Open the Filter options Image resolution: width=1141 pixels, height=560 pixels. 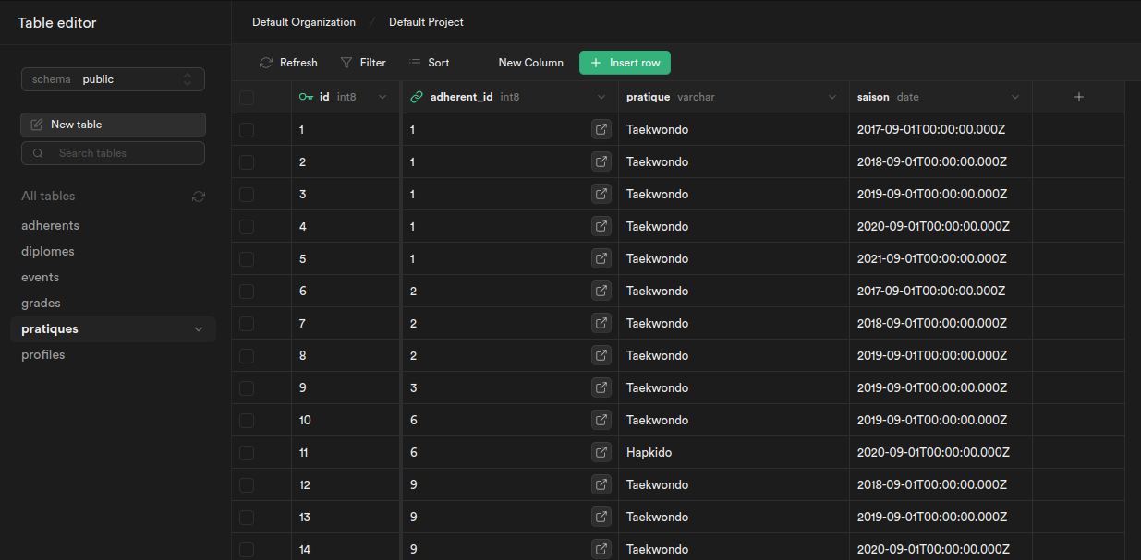pyautogui.click(x=363, y=63)
